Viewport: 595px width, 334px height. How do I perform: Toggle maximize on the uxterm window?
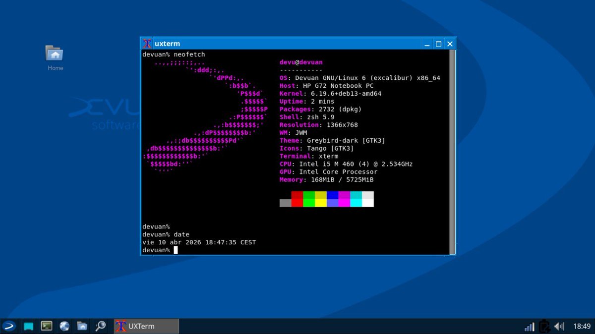coord(438,44)
